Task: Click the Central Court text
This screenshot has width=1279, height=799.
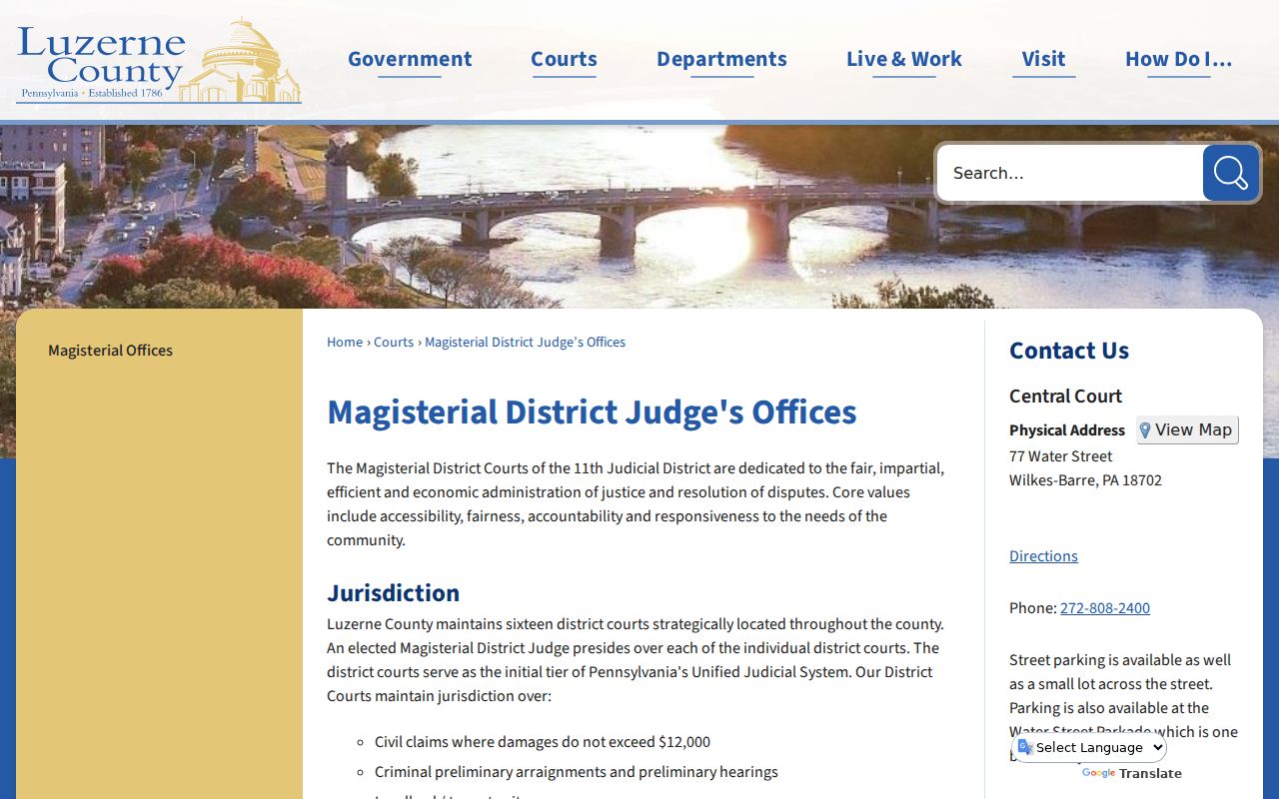Action: [x=1065, y=396]
